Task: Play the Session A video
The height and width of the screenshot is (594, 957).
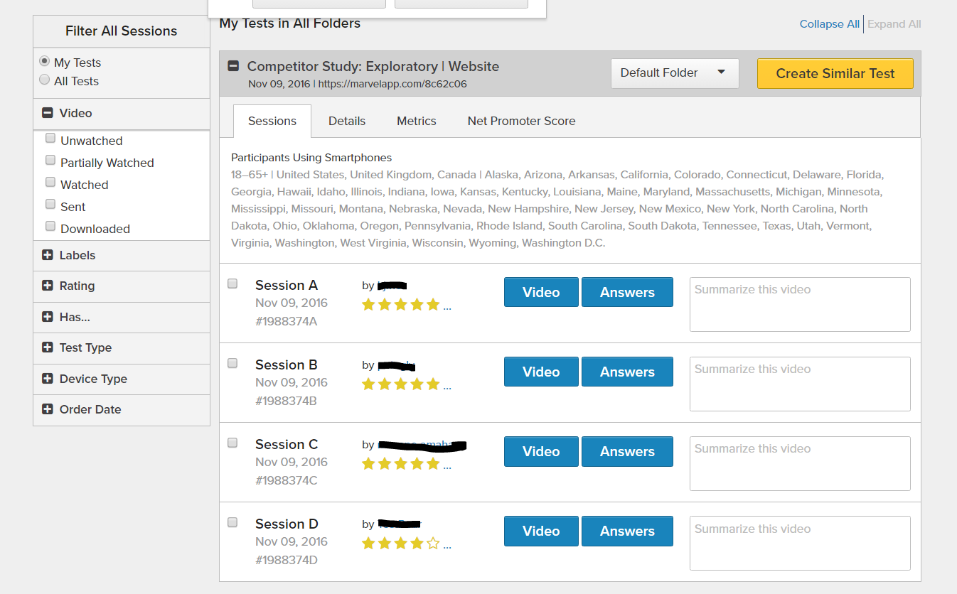Action: (541, 292)
